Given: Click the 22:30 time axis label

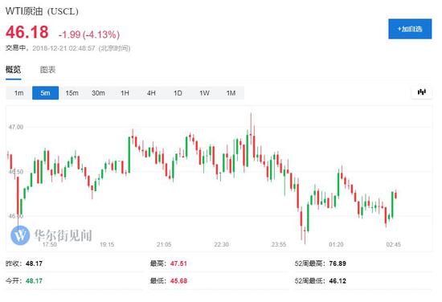Looking at the screenshot, I should [221, 244].
